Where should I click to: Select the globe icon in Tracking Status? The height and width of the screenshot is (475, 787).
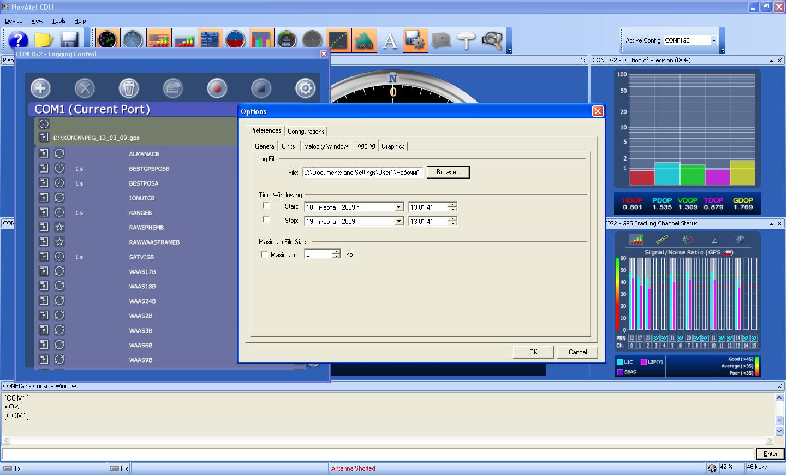740,240
